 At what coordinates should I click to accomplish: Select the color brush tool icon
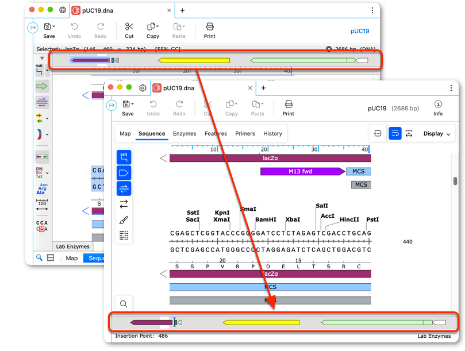[124, 220]
